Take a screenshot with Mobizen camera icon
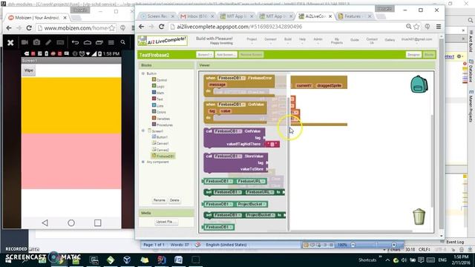Viewport: 475px width, 267px height. coord(36,42)
